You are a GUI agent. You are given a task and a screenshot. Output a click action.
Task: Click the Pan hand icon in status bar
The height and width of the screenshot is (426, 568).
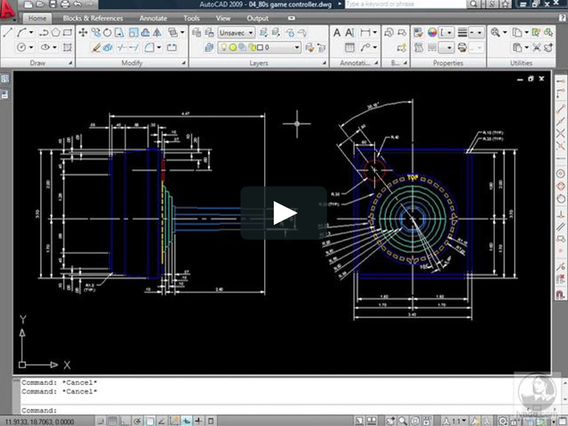(x=390, y=421)
